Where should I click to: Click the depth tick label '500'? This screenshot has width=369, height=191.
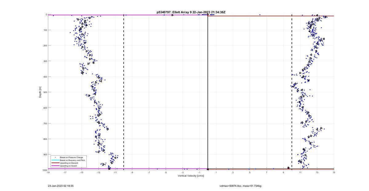tap(45, 92)
